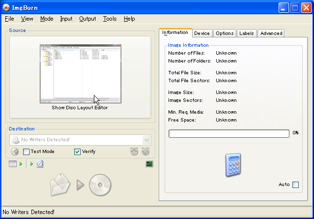Select the Information tab

coord(175,32)
